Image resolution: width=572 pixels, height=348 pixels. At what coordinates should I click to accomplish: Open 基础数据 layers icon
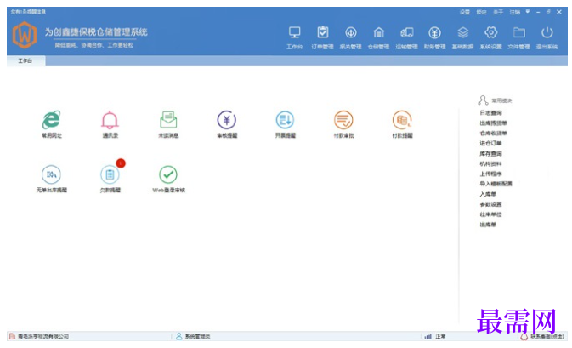tap(462, 33)
